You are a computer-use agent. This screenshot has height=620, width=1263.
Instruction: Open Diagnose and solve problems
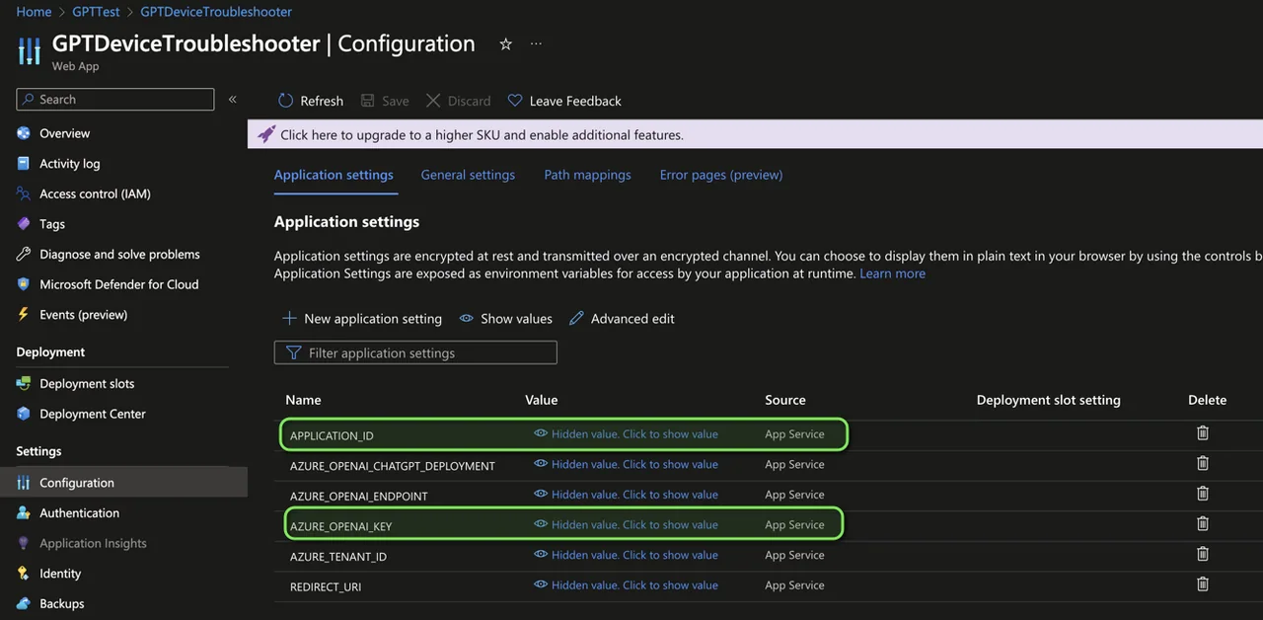[x=119, y=254]
